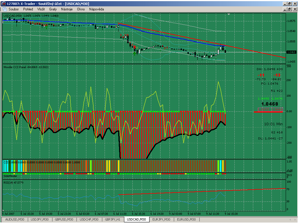Click the 10:01 Min countdown text

click(273, 124)
